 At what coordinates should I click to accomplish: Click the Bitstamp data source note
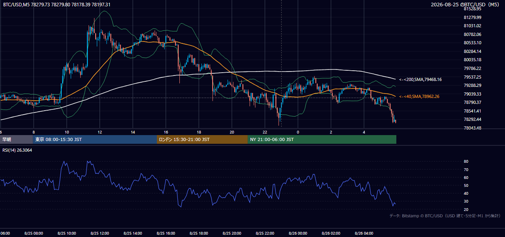click(445, 216)
